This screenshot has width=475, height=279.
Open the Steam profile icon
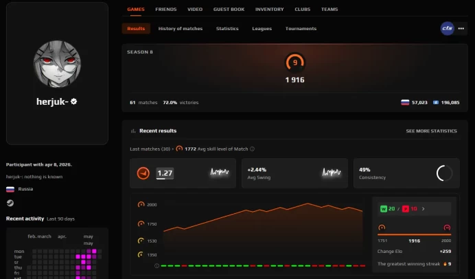[x=10, y=203]
